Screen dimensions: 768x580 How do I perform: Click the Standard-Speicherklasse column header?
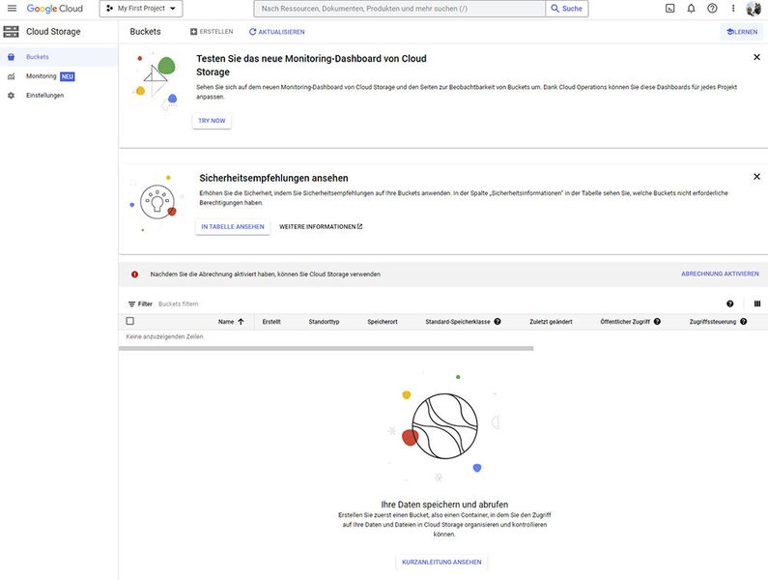click(x=458, y=322)
